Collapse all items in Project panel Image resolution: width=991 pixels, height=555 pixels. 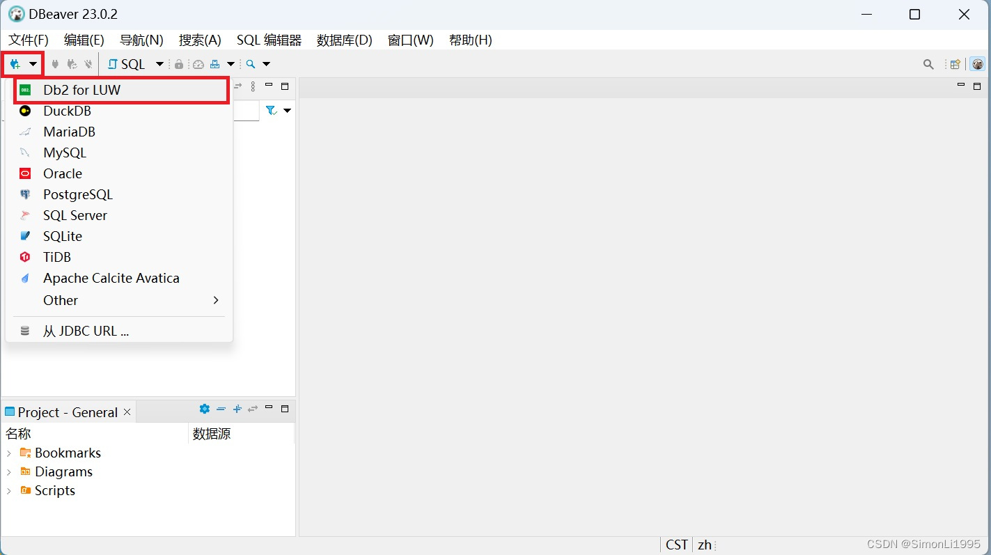click(x=221, y=409)
